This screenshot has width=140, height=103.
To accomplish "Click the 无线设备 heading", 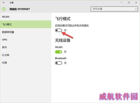I will [63, 40].
